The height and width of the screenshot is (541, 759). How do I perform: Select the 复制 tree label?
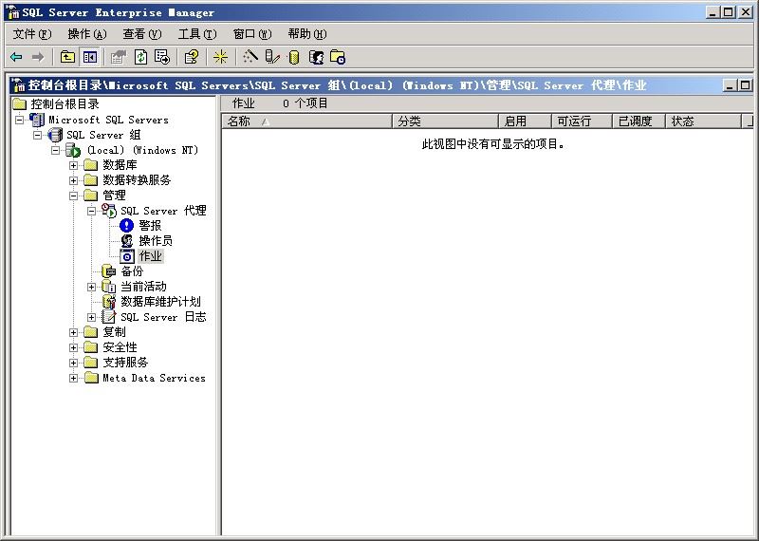(x=114, y=332)
